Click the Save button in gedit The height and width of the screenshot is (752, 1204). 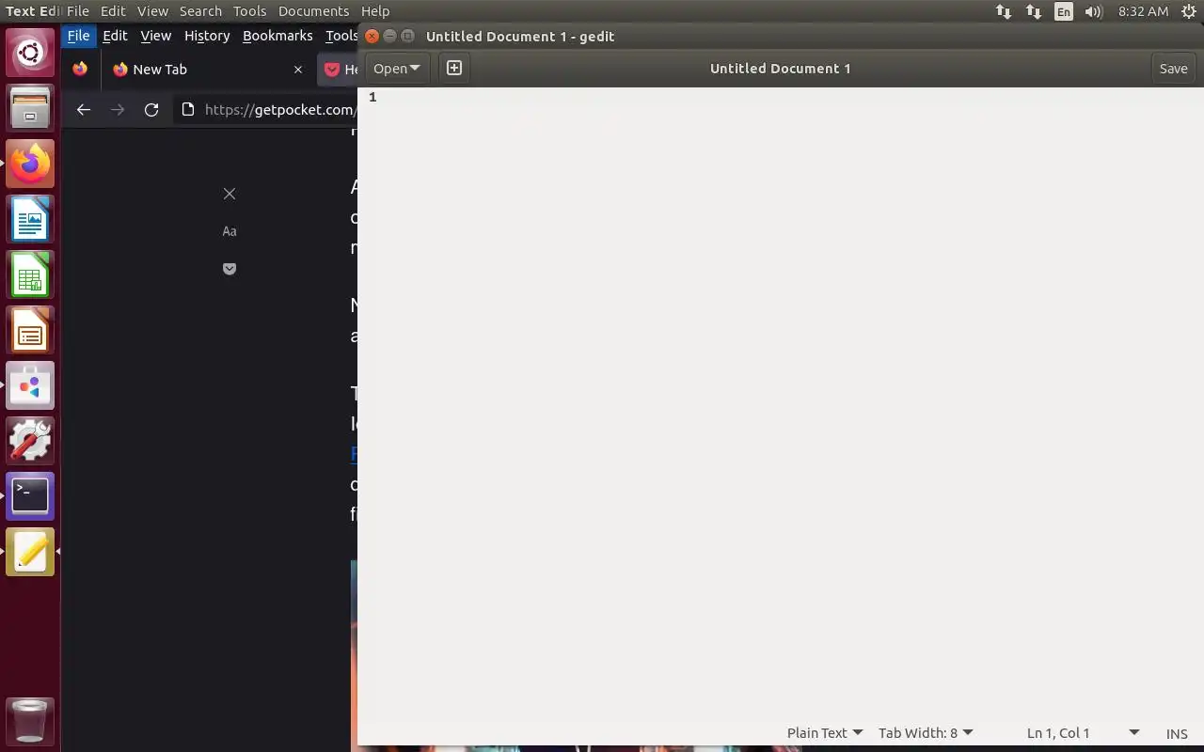[1173, 68]
